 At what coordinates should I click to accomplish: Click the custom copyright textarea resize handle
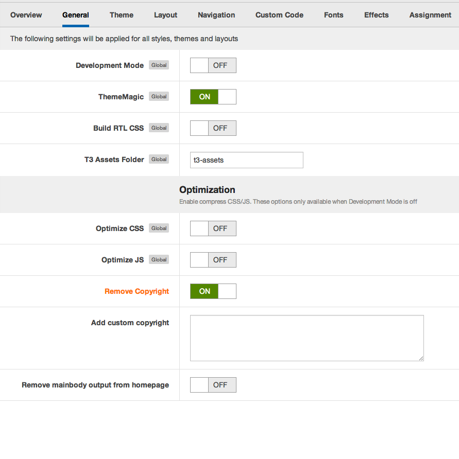click(421, 358)
